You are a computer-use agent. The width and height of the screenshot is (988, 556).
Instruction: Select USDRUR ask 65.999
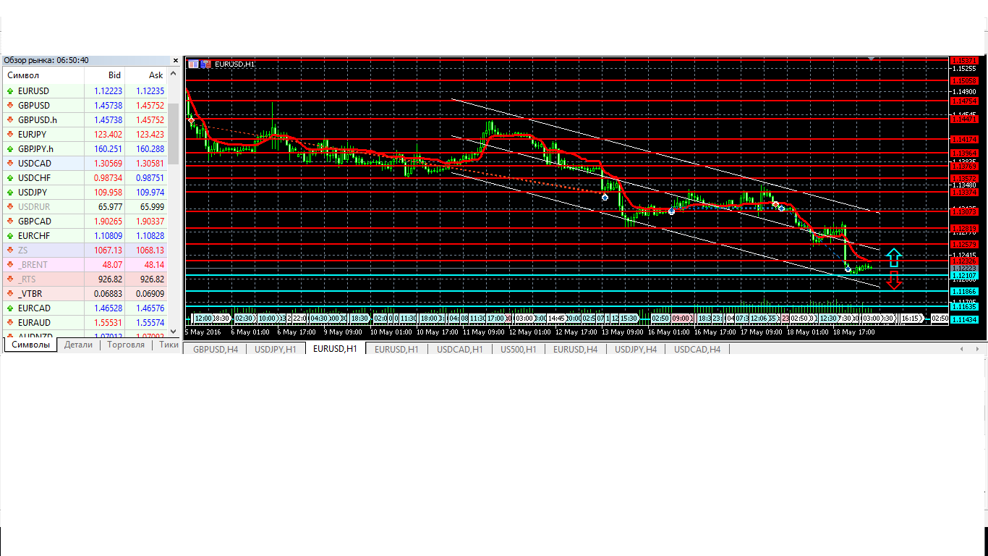click(x=152, y=207)
